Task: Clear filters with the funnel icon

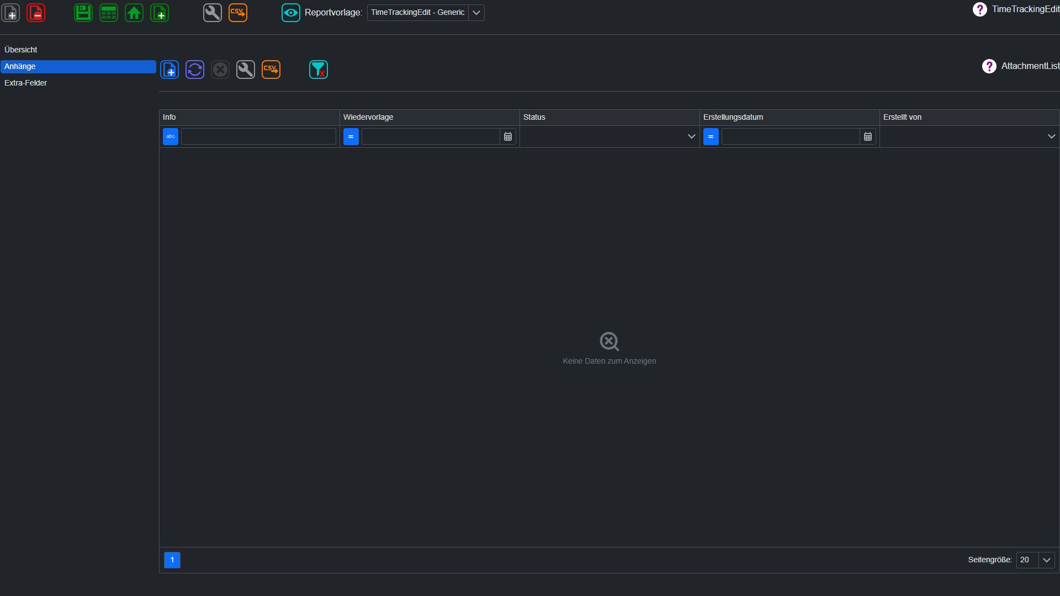Action: click(x=319, y=70)
